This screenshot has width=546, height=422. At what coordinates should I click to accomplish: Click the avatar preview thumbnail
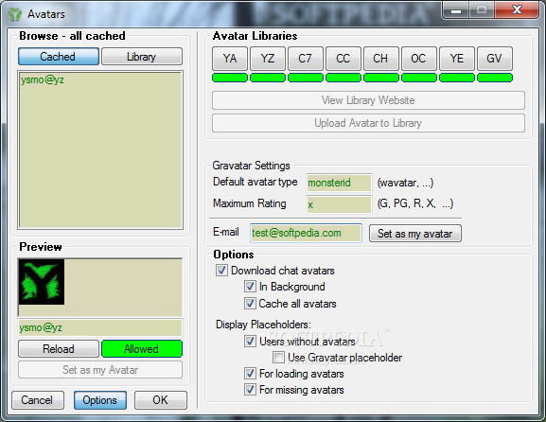[42, 282]
